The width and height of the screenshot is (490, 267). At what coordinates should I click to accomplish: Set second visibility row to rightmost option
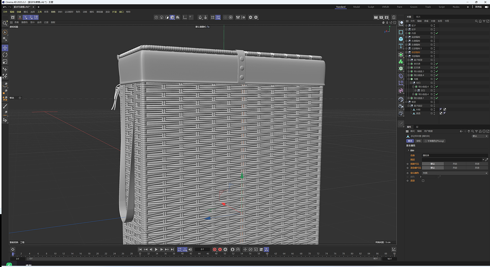pos(477,168)
